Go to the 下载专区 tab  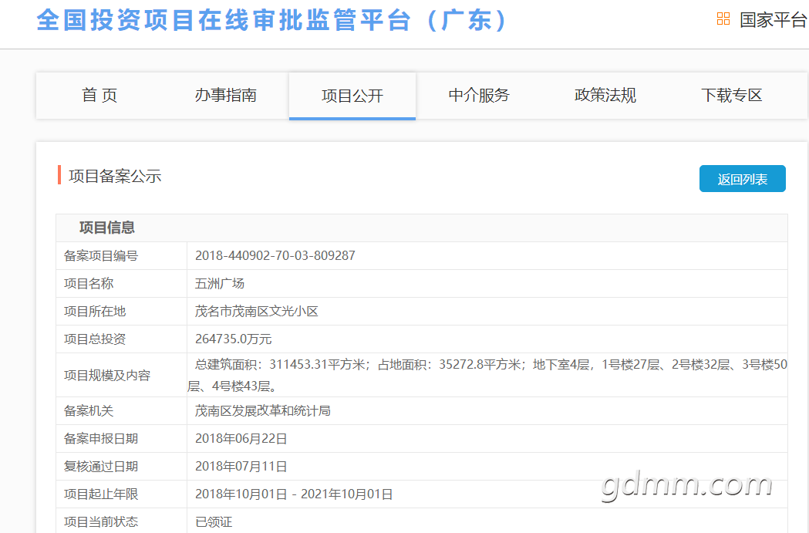[x=732, y=96]
